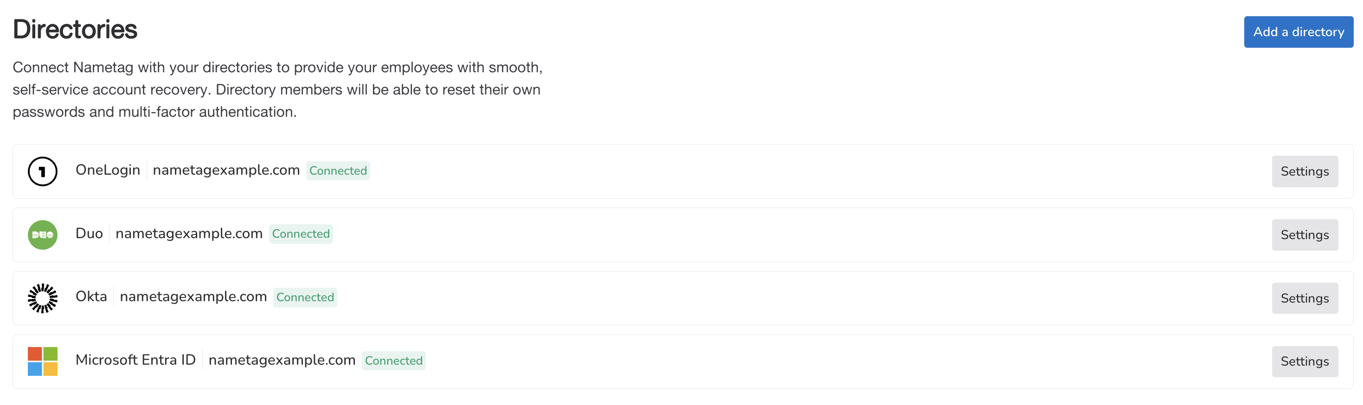The image size is (1363, 405).
Task: Click Connected badge for Microsoft Entra ID
Action: pyautogui.click(x=393, y=361)
